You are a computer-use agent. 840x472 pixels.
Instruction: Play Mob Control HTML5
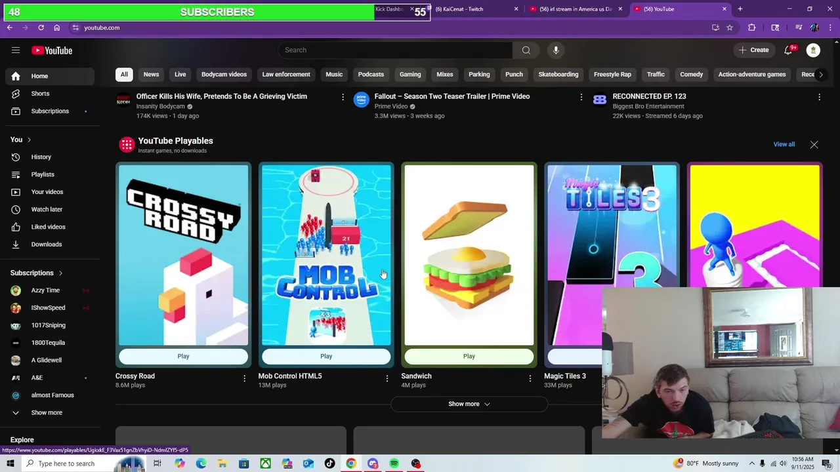(x=326, y=357)
